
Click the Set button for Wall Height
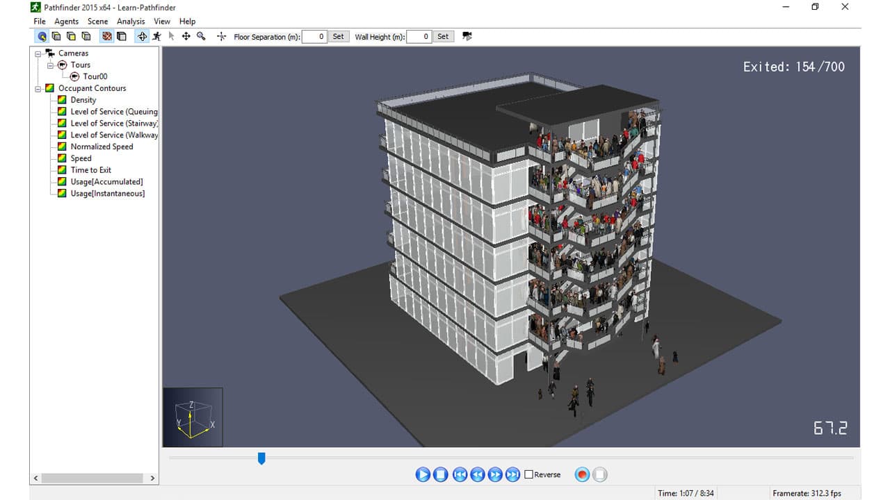coord(443,36)
